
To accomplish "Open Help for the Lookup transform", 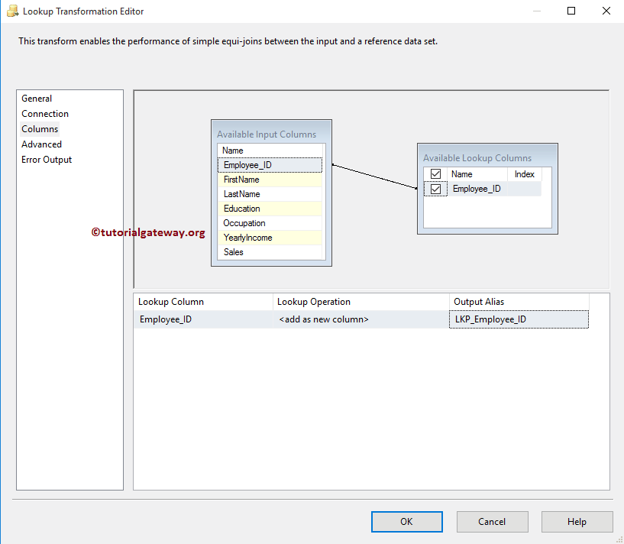I will [x=577, y=521].
